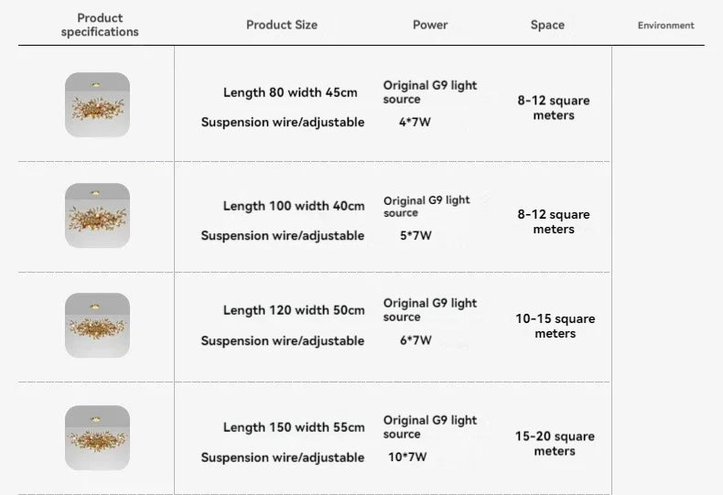Viewport: 723px width, 495px height.
Task: Click the Power column header
Action: coord(430,25)
